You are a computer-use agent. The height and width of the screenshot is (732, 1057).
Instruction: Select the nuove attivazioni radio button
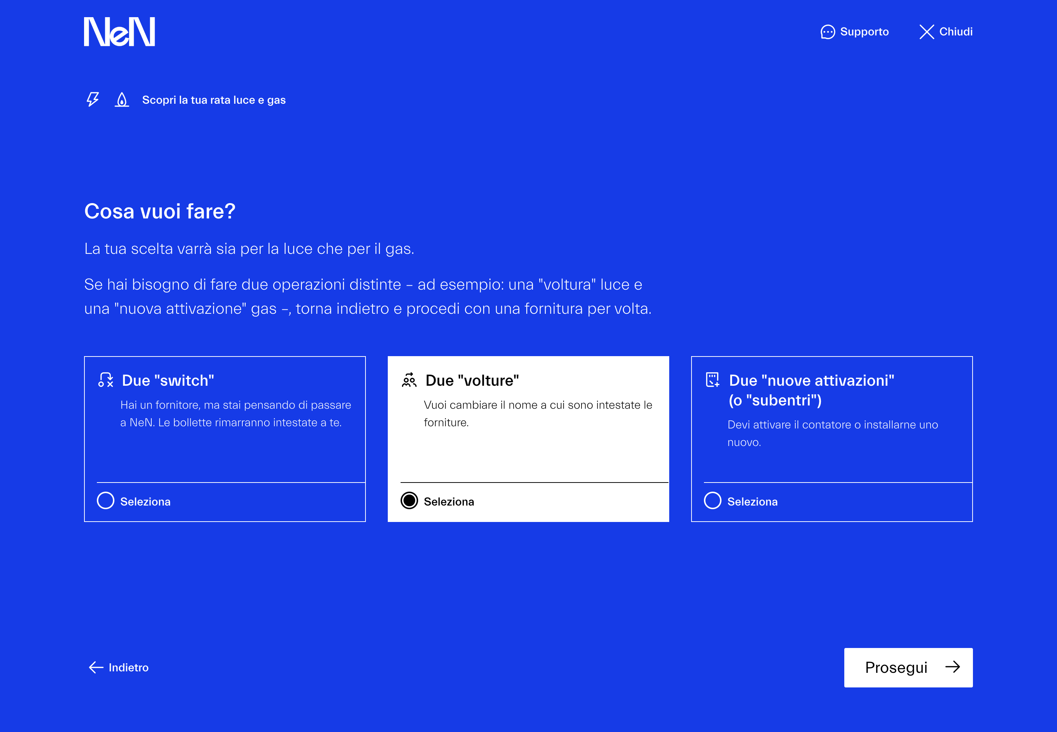(x=712, y=500)
